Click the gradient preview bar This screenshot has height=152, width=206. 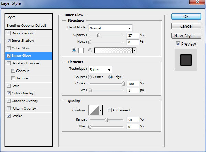113,50
